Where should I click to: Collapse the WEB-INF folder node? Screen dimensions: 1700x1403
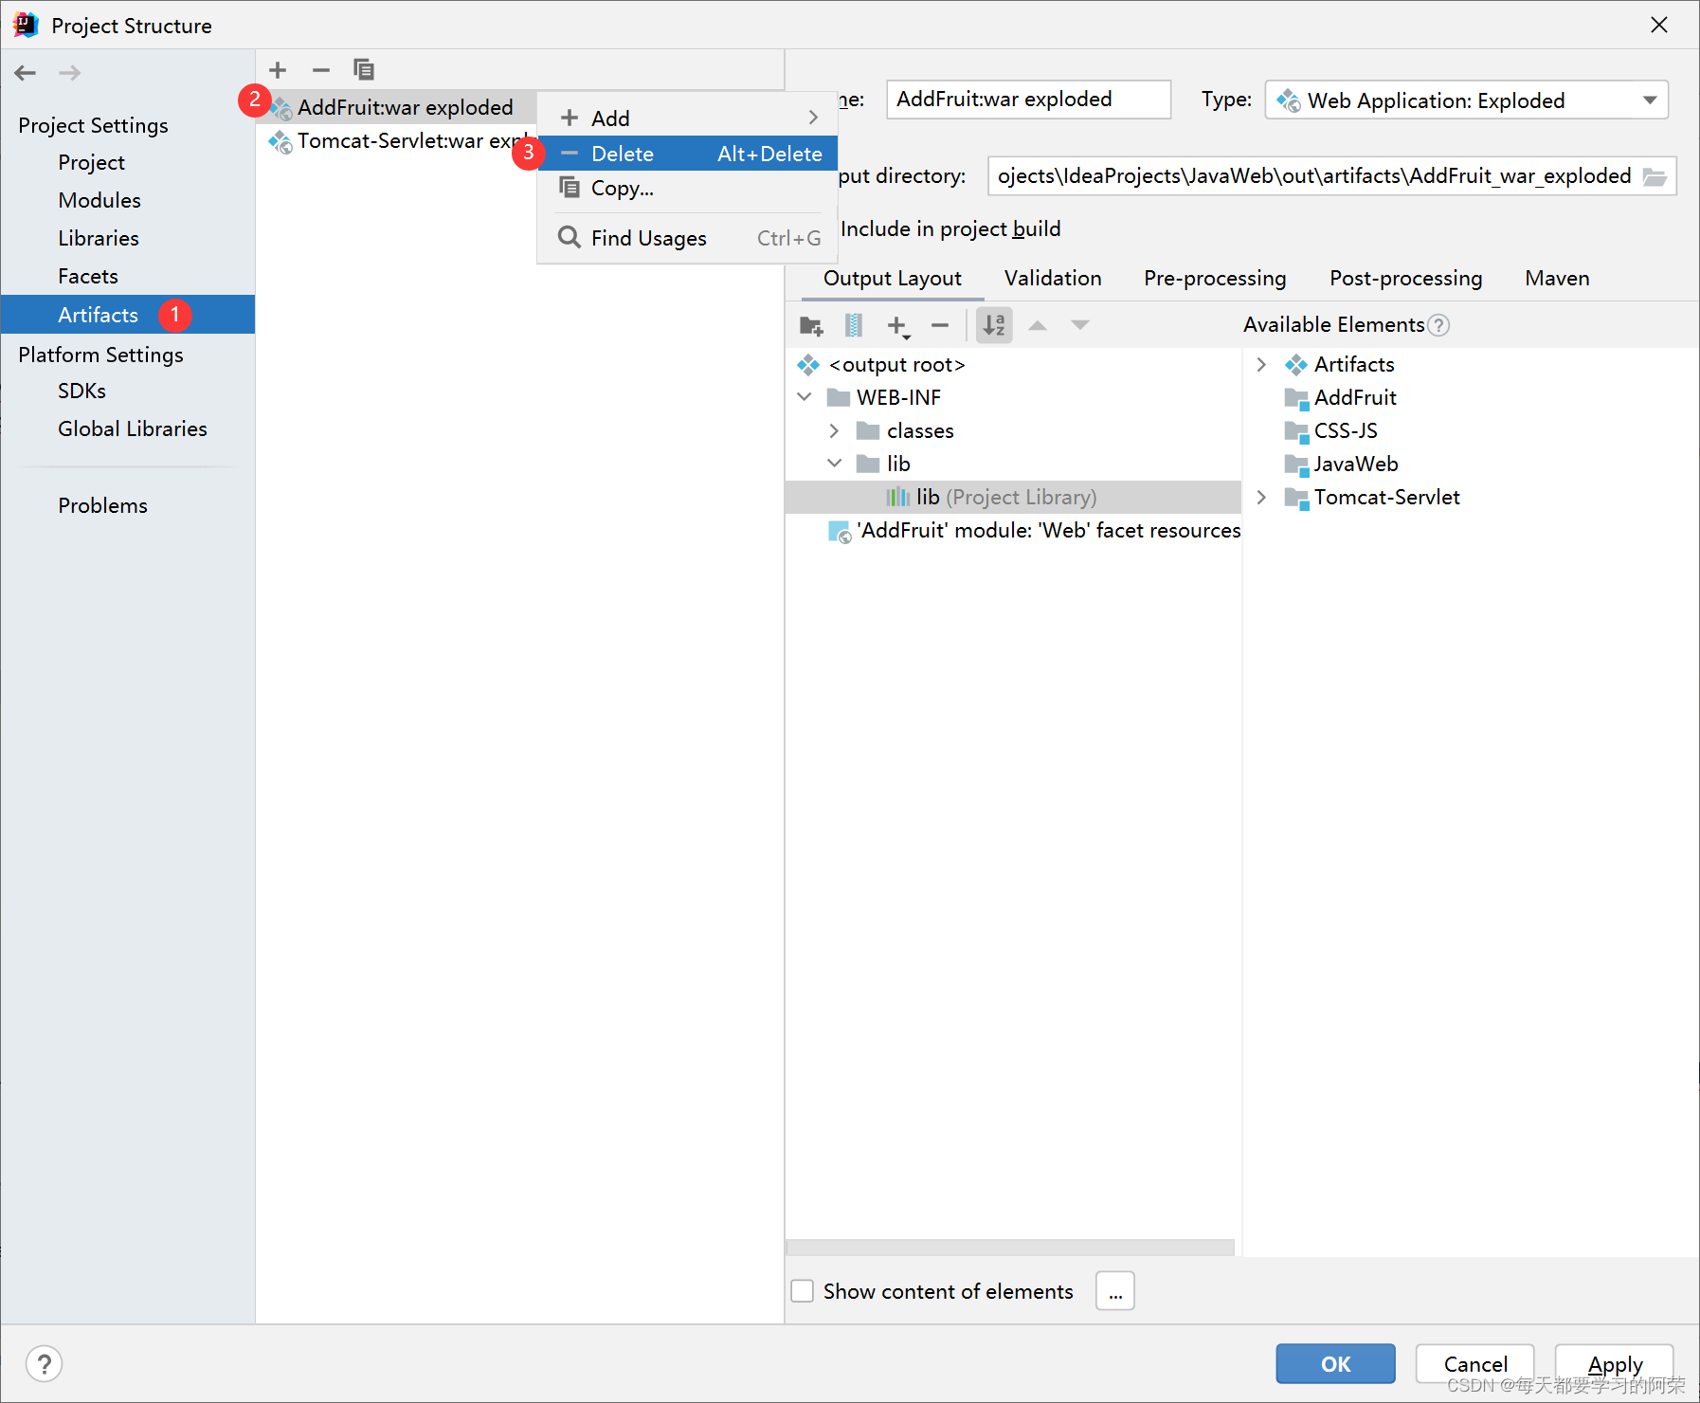(x=805, y=397)
